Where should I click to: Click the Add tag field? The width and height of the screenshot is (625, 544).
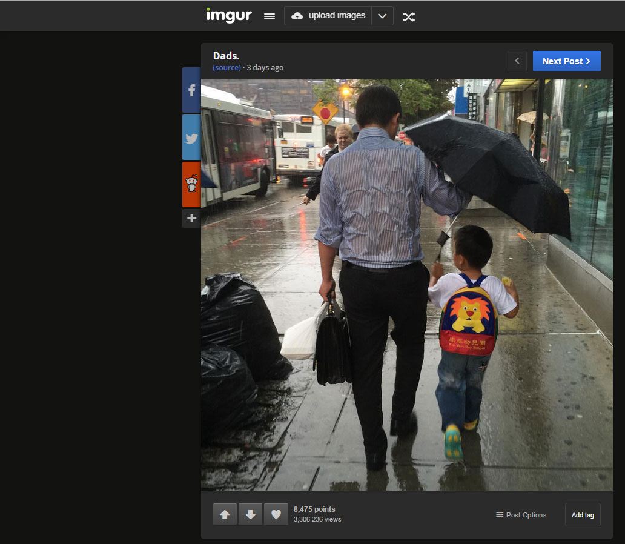pos(582,514)
